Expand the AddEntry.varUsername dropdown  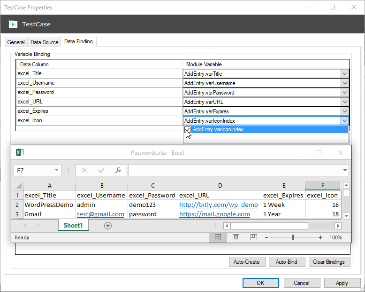(345, 83)
